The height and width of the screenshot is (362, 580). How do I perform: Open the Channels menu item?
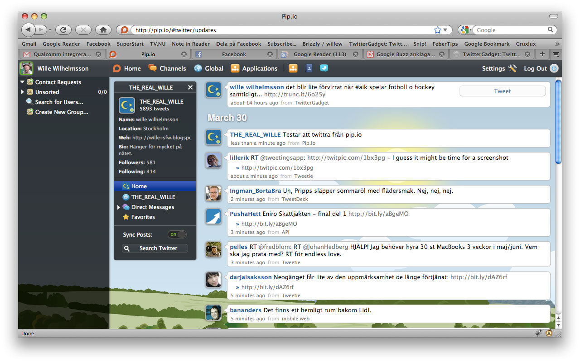pyautogui.click(x=167, y=68)
